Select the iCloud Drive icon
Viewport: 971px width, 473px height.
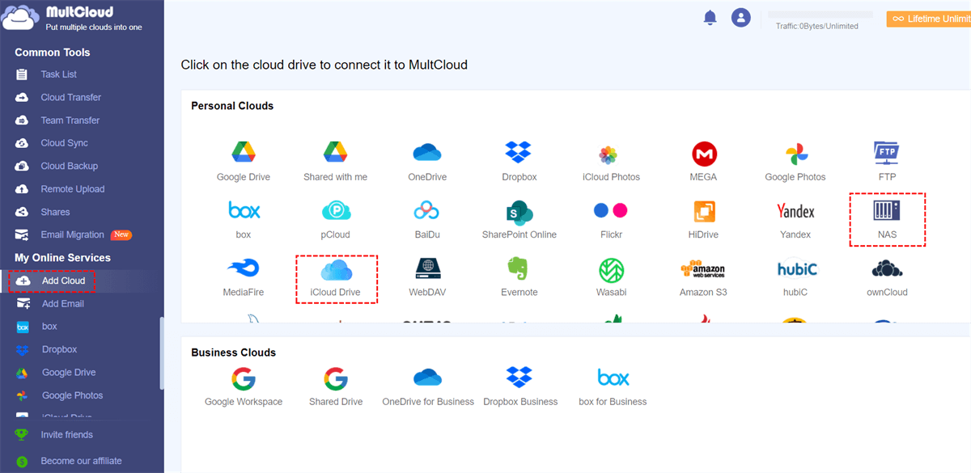tap(335, 270)
